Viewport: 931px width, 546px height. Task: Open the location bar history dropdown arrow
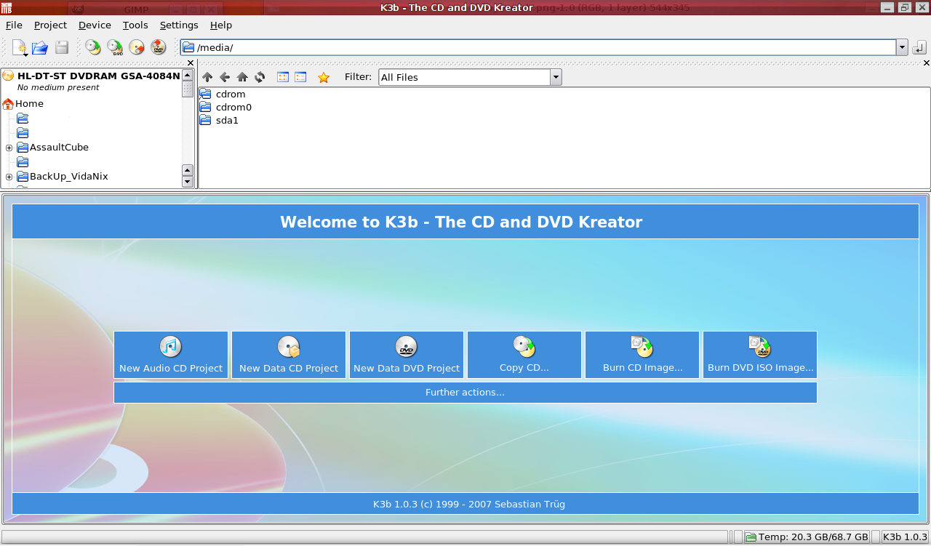click(902, 47)
